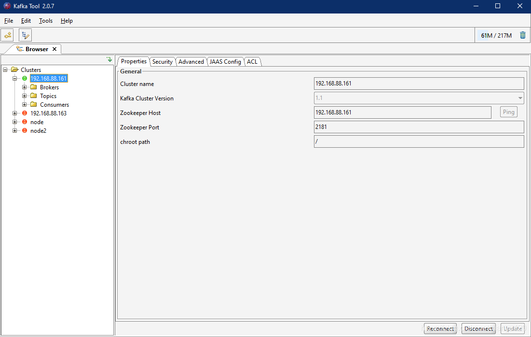
Task: Switch to the ACL tab
Action: tap(252, 62)
